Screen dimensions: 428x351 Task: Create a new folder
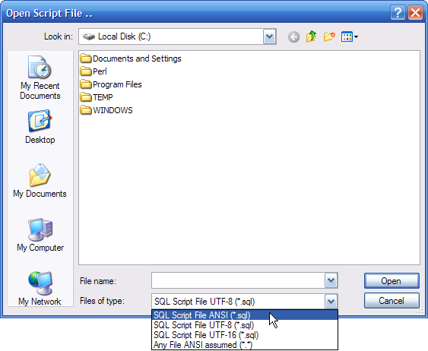point(329,36)
